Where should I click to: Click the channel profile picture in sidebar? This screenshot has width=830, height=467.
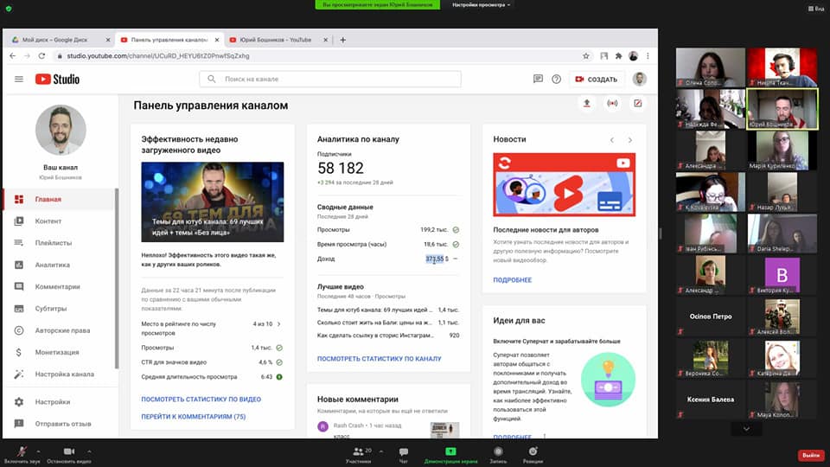coord(61,131)
